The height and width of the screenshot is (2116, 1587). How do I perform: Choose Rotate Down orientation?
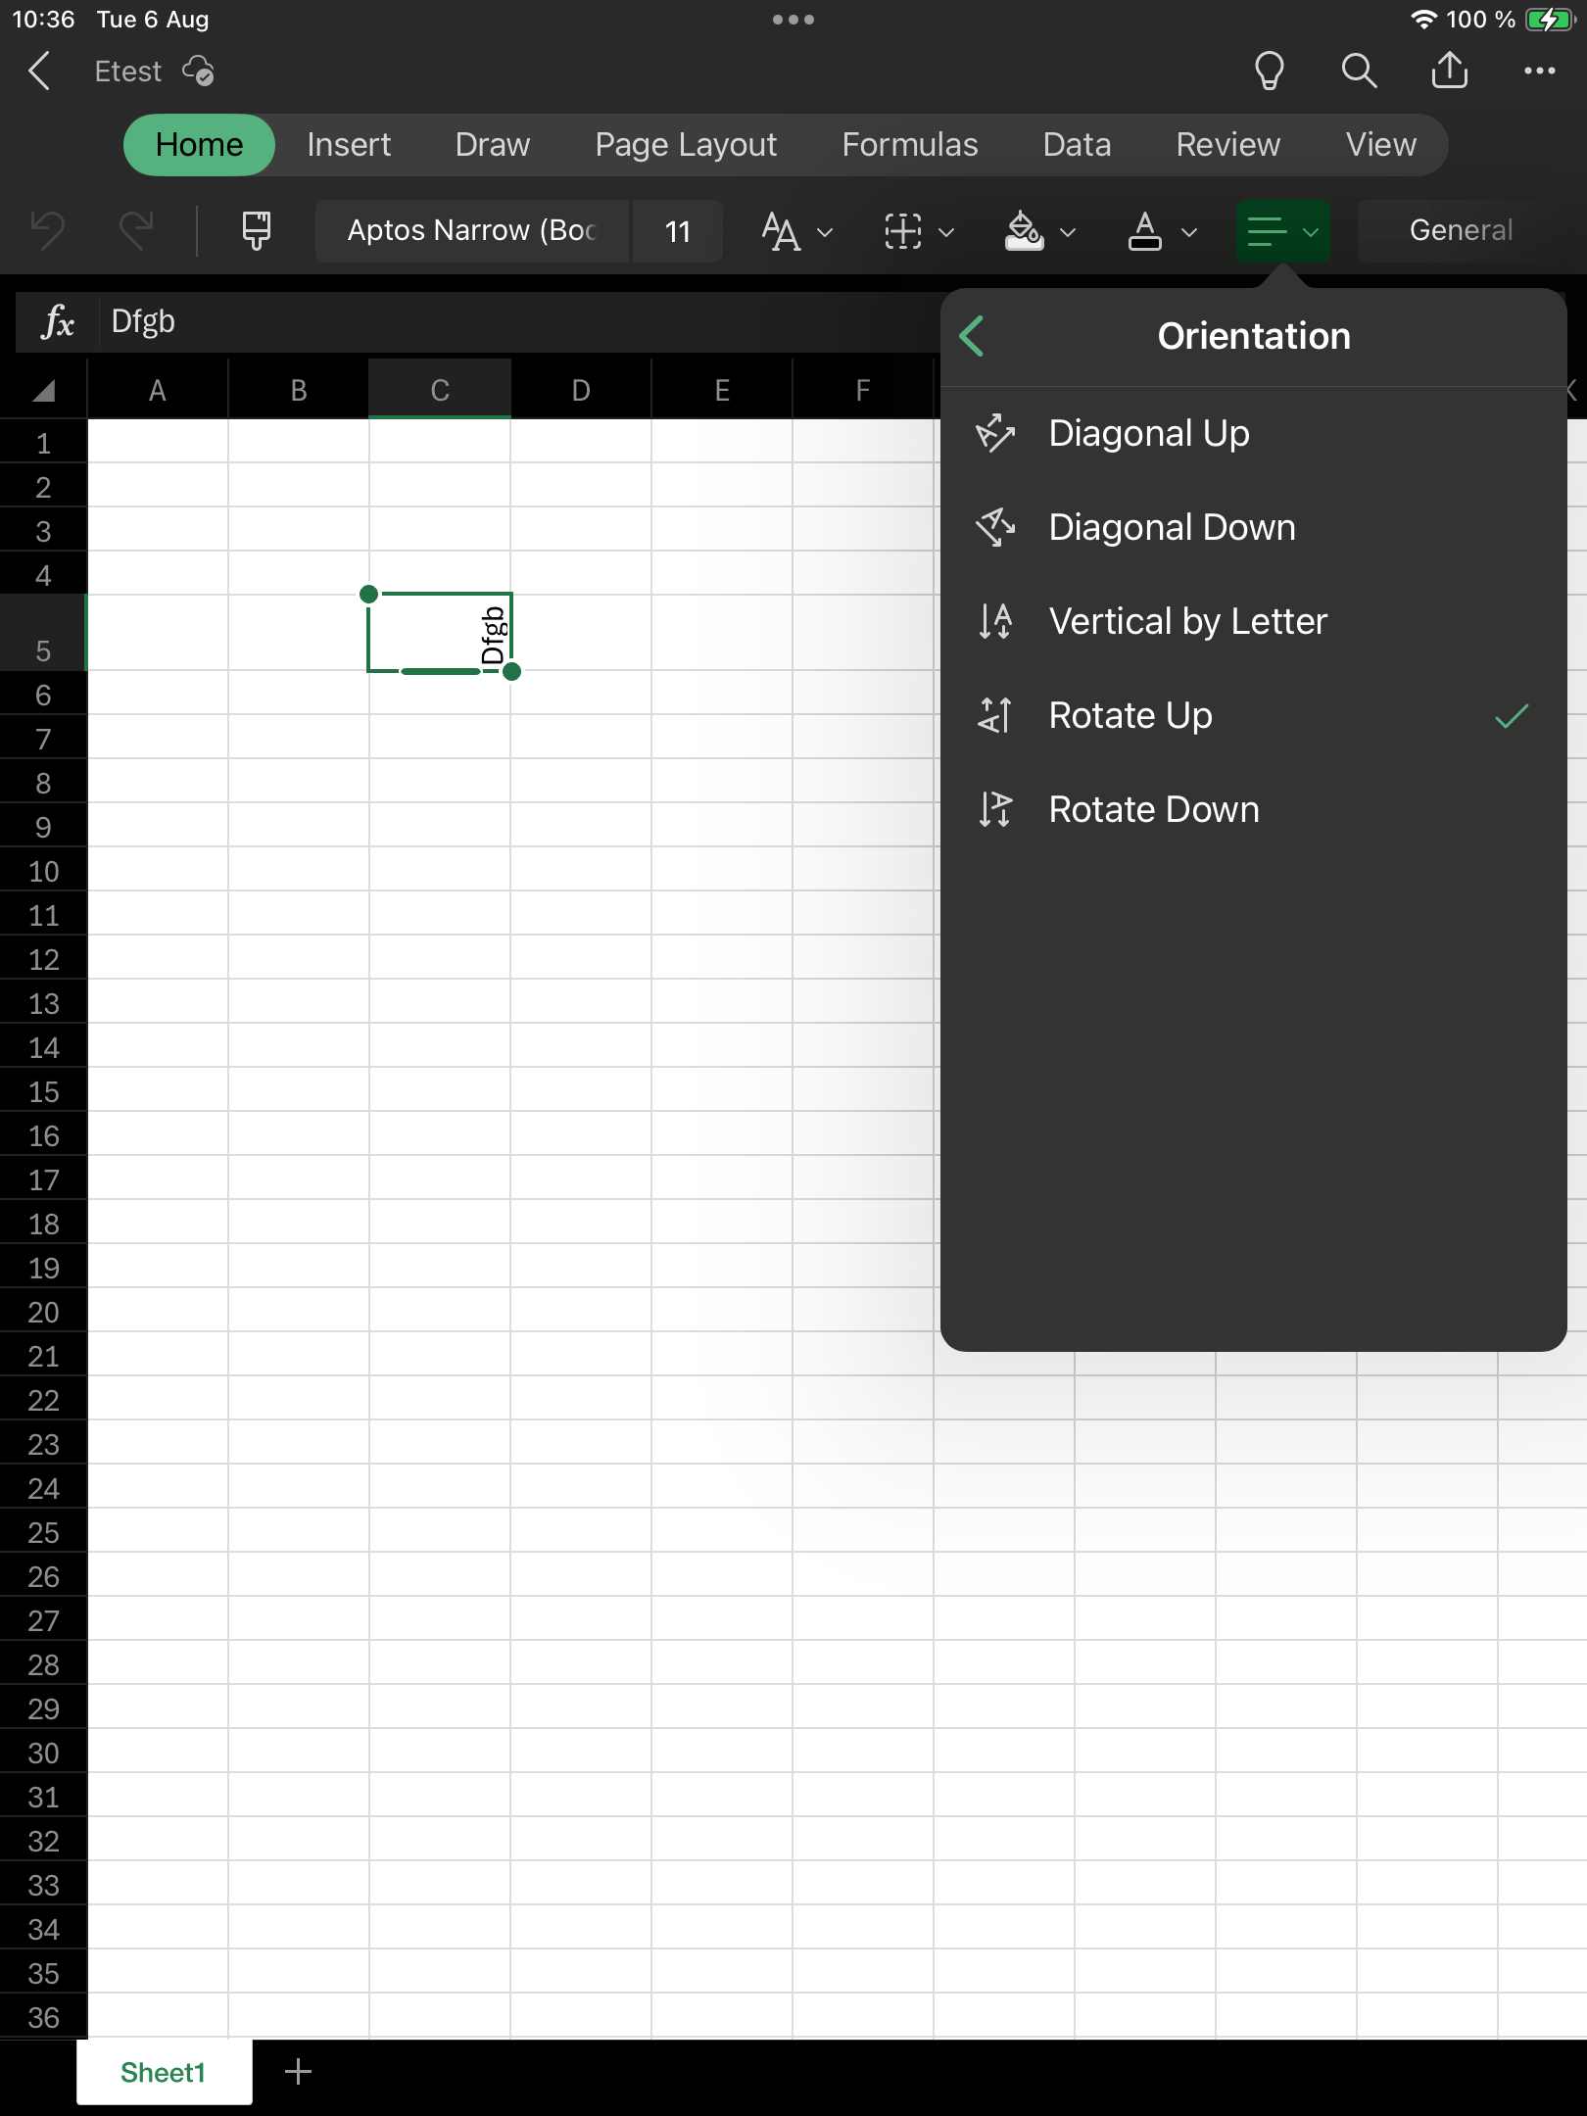point(1253,809)
